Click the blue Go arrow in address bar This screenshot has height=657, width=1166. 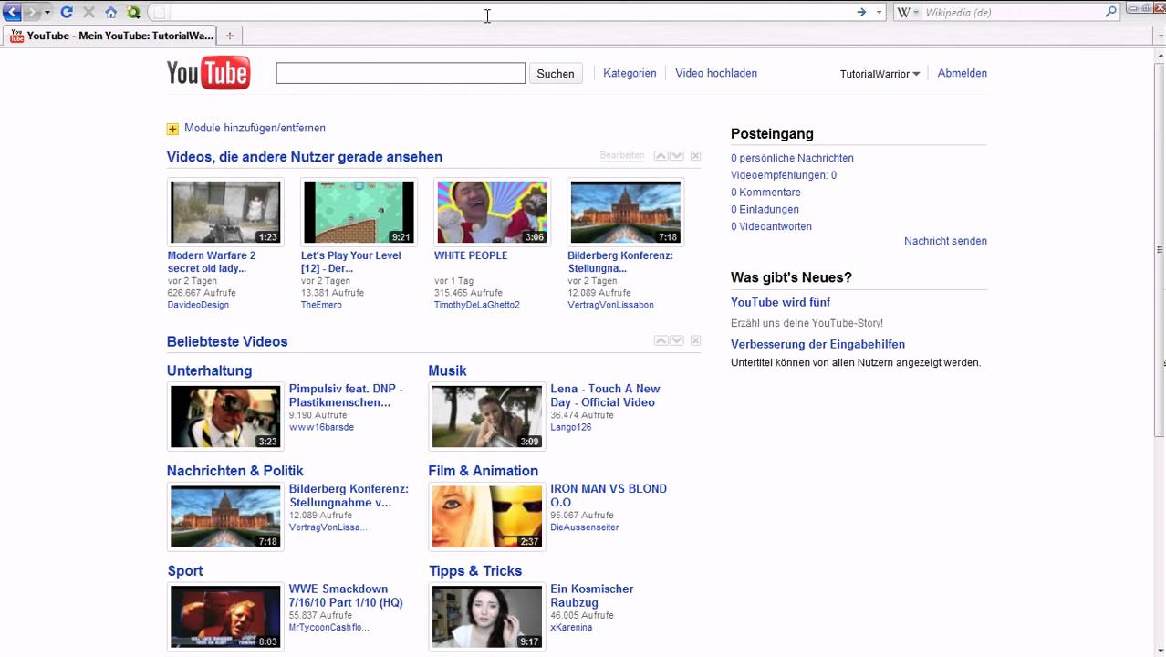pyautogui.click(x=861, y=12)
